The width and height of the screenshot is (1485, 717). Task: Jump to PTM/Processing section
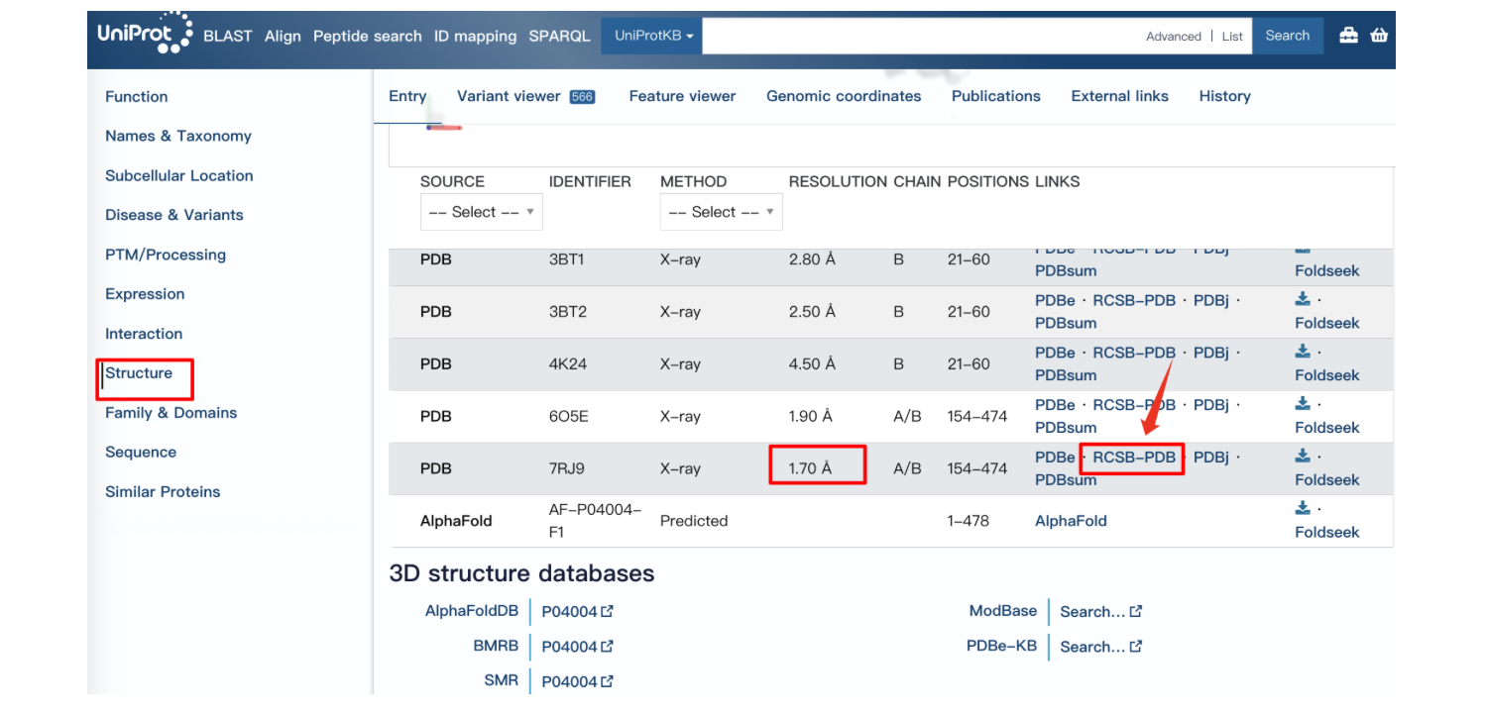coord(166,255)
